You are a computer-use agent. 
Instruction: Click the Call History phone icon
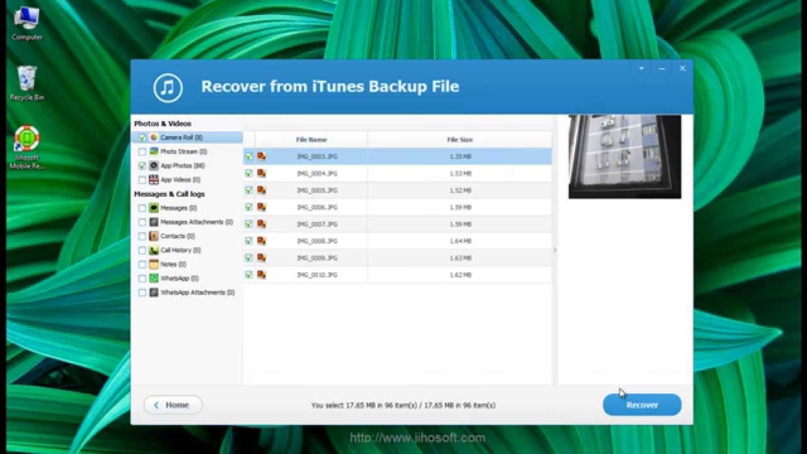click(154, 250)
